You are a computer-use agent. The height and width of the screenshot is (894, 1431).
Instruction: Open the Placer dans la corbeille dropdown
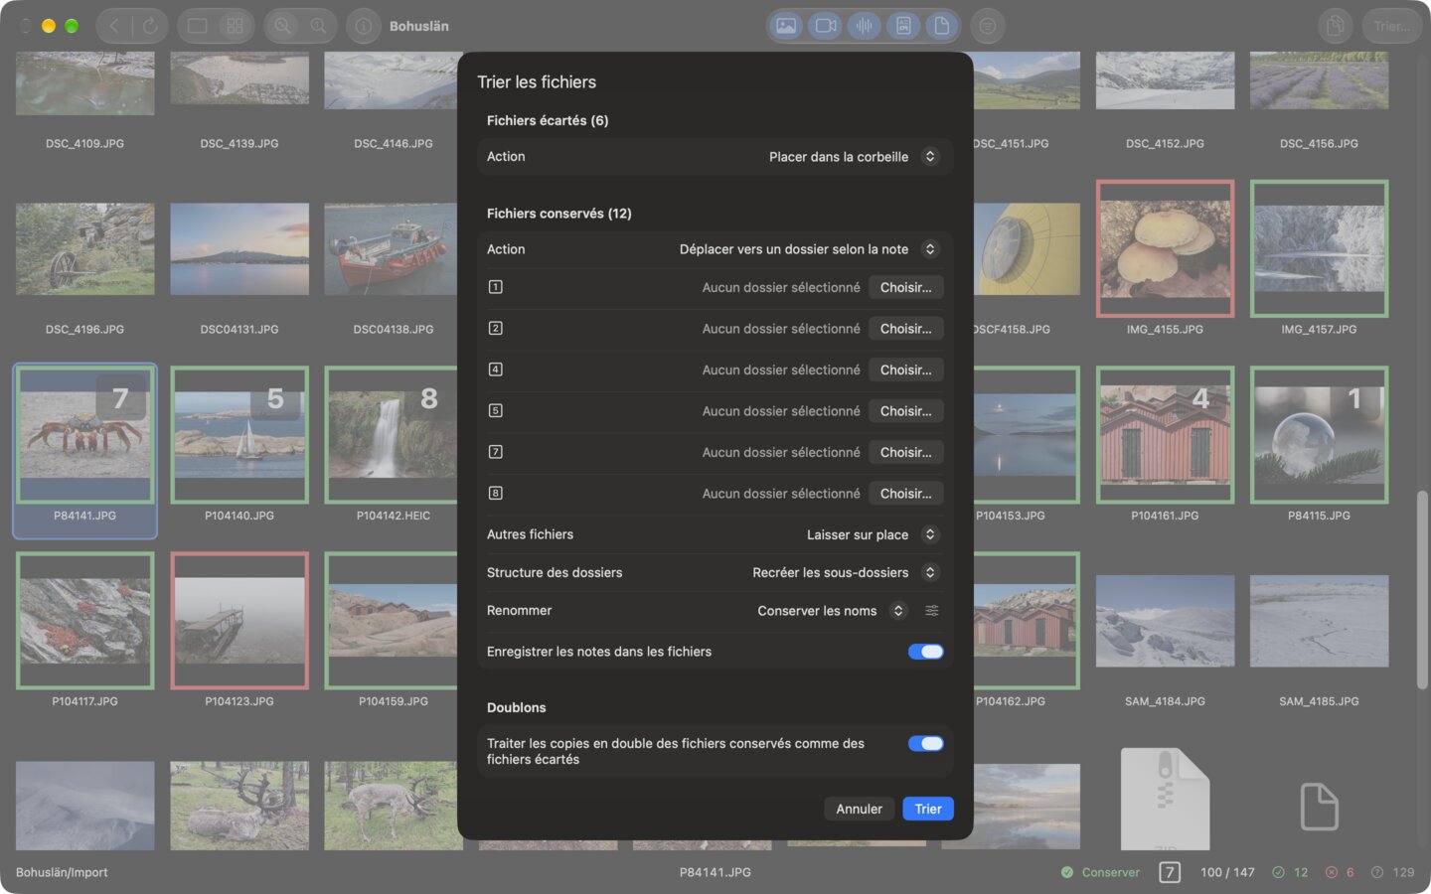point(854,157)
